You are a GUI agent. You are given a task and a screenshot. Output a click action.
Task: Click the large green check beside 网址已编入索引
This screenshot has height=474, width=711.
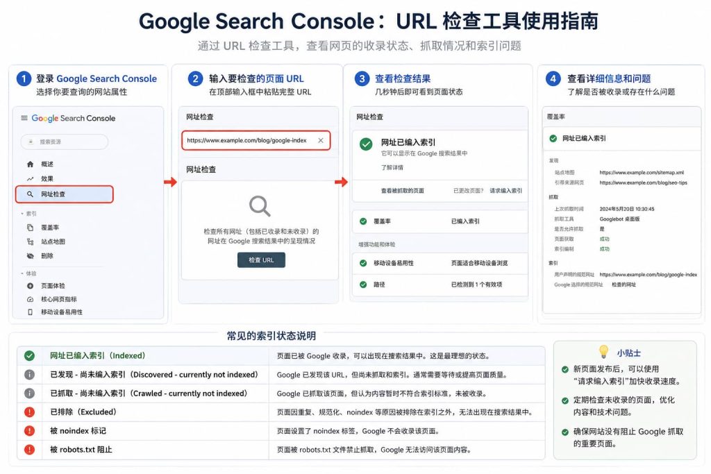(366, 144)
